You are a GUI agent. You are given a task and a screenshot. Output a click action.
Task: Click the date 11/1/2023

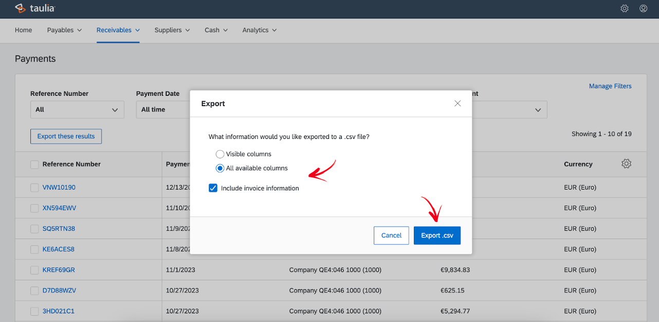pos(180,270)
